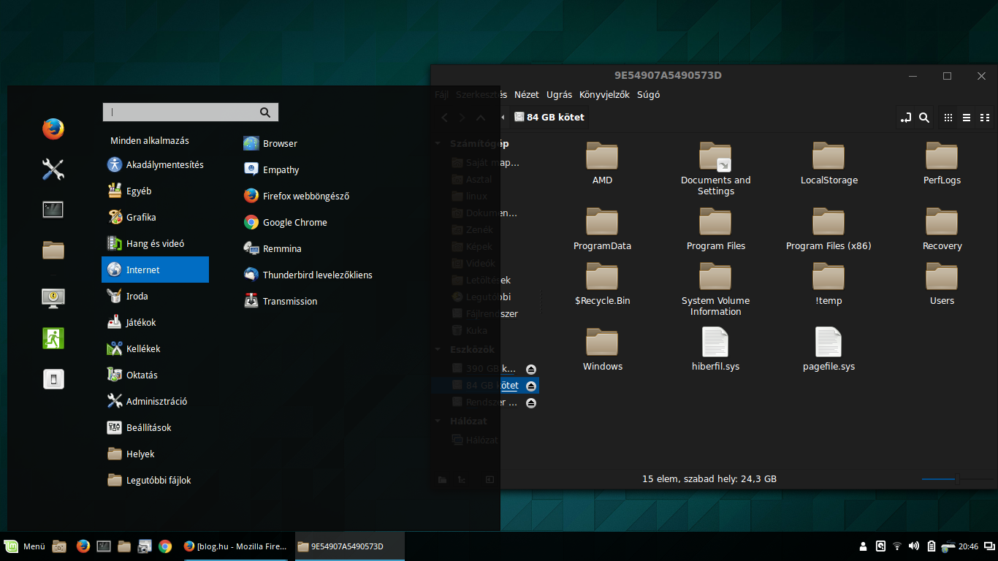Switch file manager to list view
This screenshot has height=561, width=998.
[x=967, y=117]
